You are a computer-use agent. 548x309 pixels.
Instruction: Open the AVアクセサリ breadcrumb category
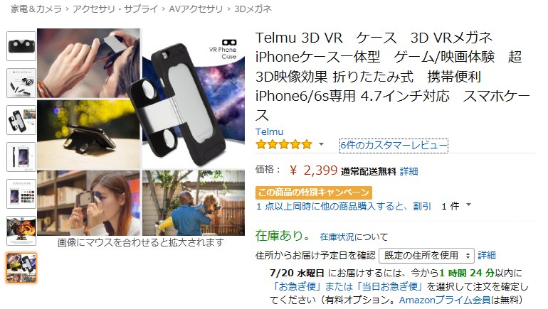point(196,9)
